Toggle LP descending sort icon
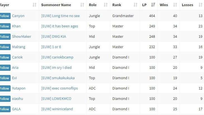The image size is (204, 115). (153, 5)
